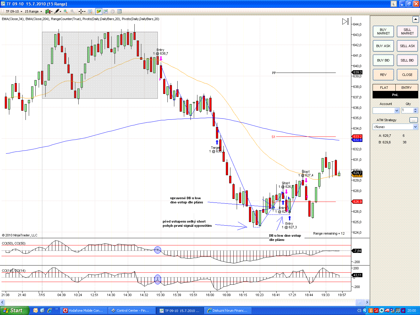Click the ENTRY price cell
This screenshot has width=420, height=315.
point(406,88)
